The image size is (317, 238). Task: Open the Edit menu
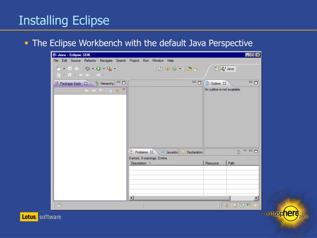click(x=64, y=60)
